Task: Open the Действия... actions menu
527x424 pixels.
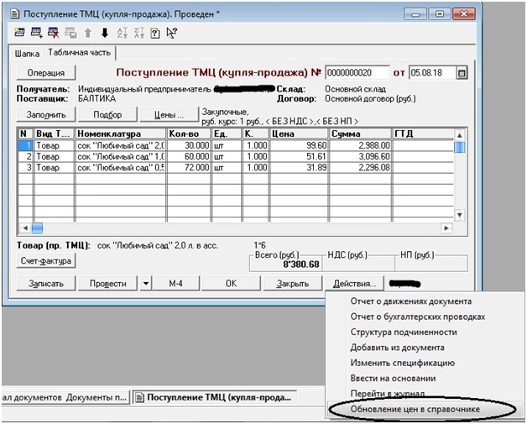Action: pyautogui.click(x=355, y=284)
